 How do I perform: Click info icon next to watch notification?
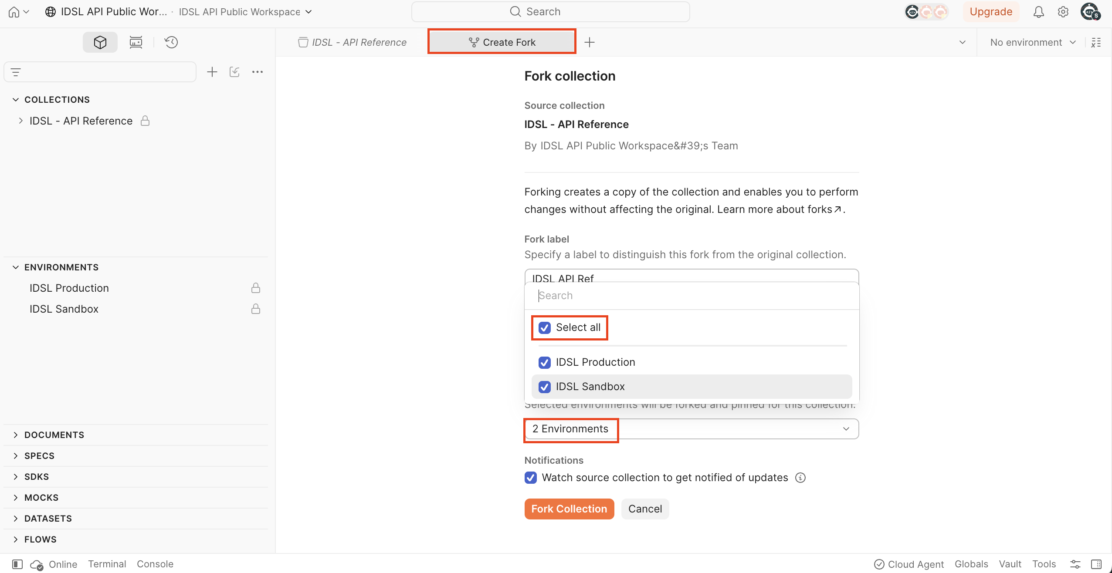tap(800, 478)
